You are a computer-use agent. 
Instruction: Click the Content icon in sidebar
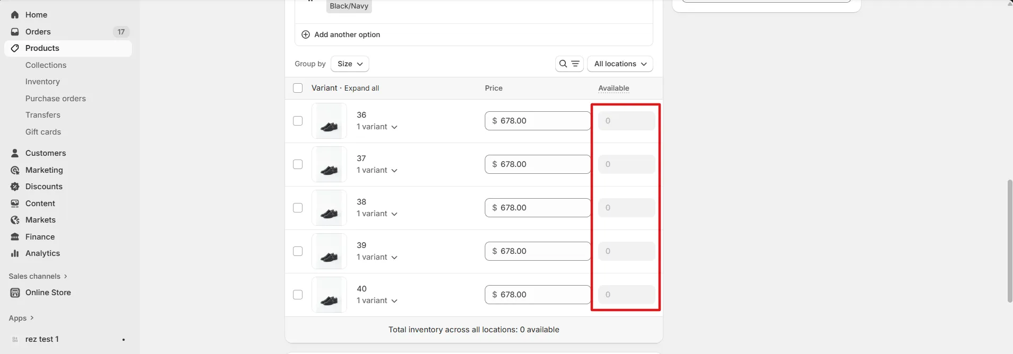click(15, 203)
